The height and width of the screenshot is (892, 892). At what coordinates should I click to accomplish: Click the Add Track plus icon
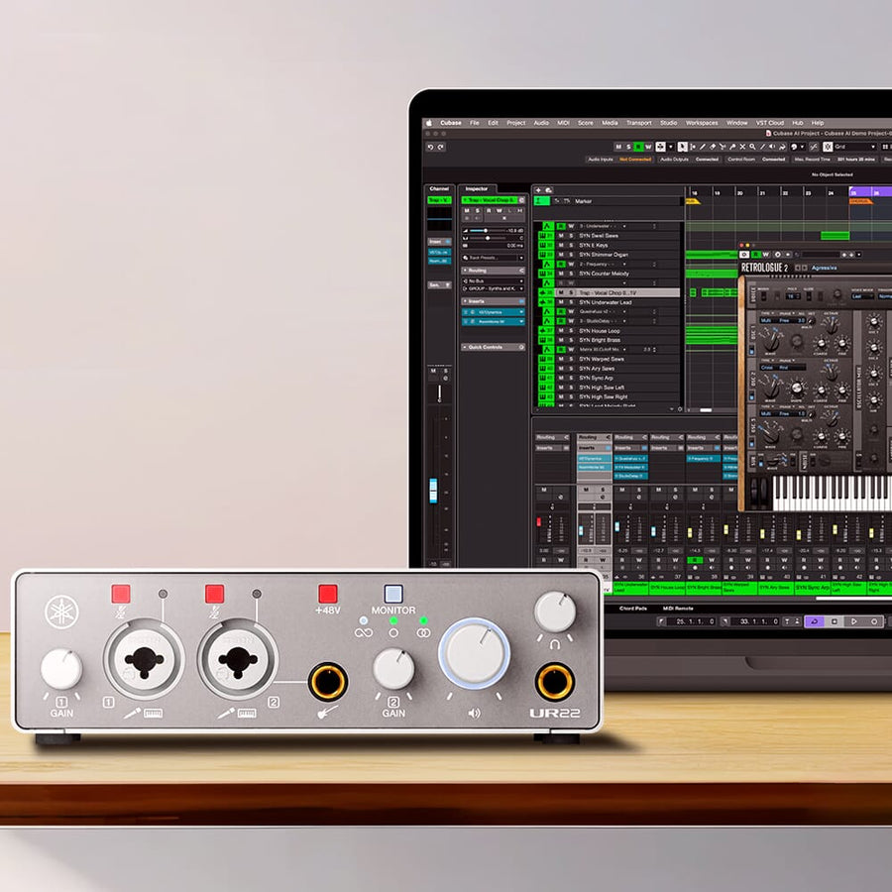[538, 190]
